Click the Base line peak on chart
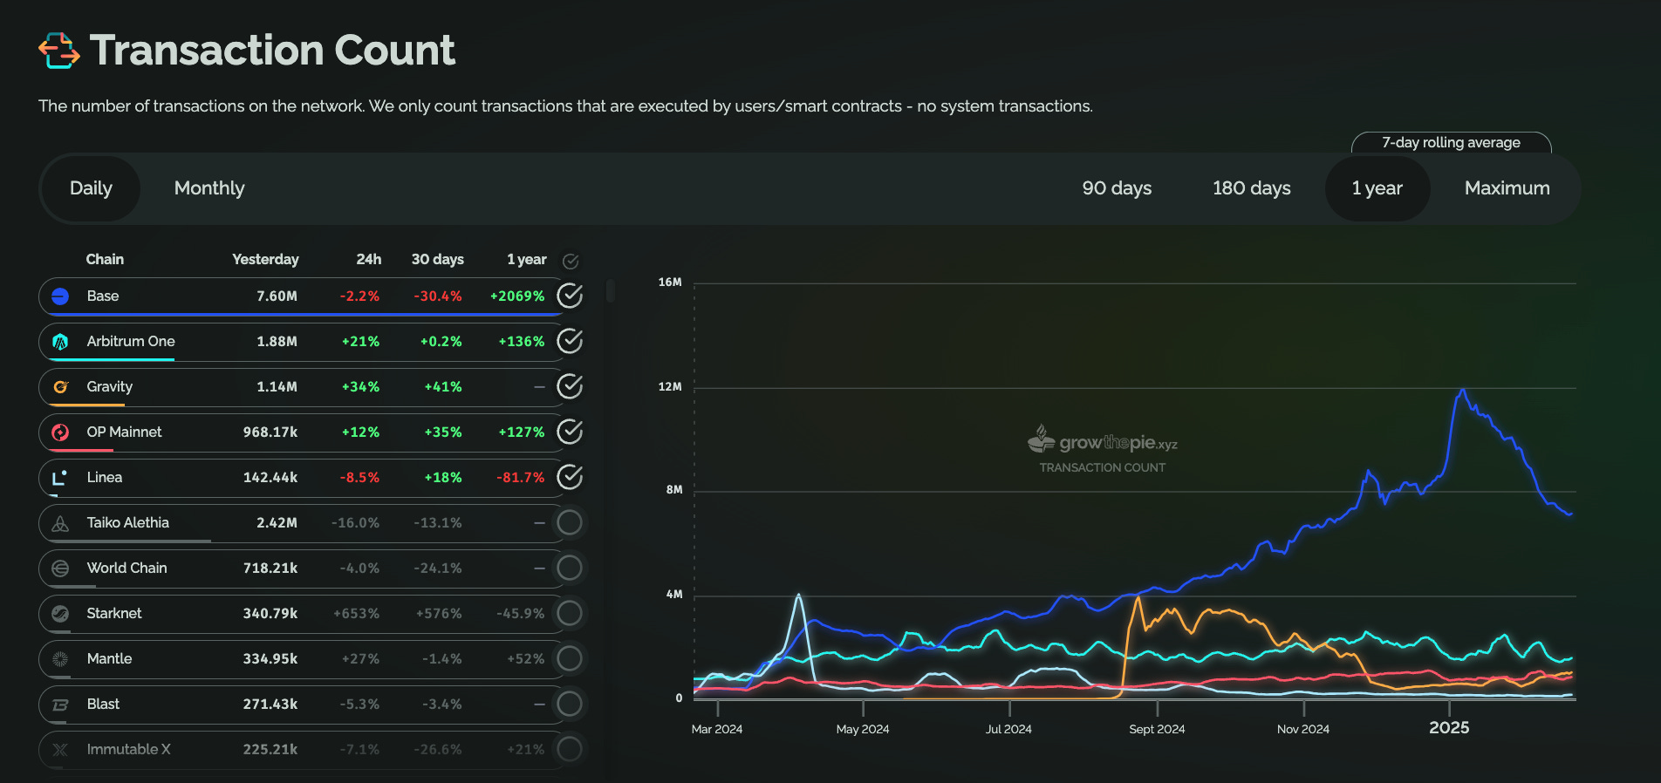This screenshot has height=783, width=1661. tap(1463, 391)
